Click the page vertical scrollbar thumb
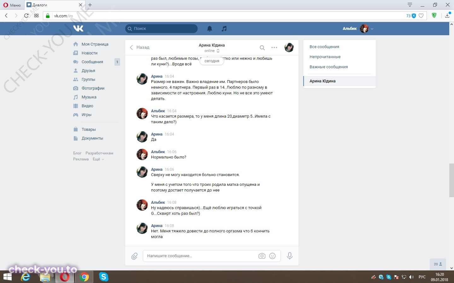This screenshot has width=454, height=283. click(x=451, y=180)
